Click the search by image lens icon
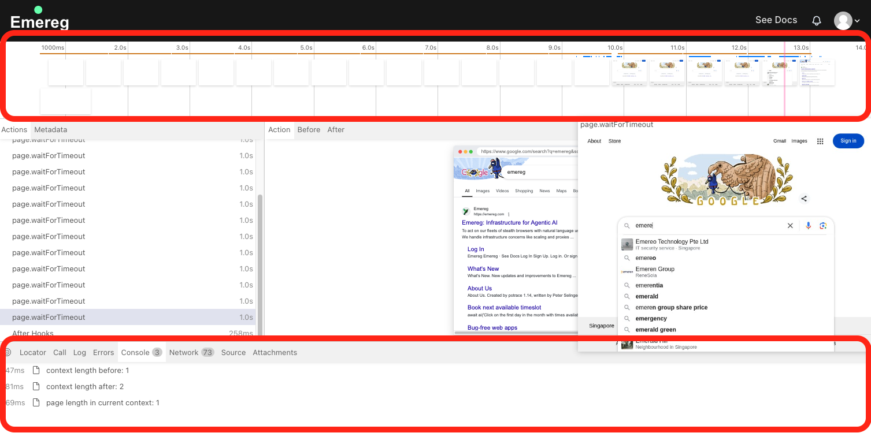This screenshot has width=871, height=433. click(823, 226)
